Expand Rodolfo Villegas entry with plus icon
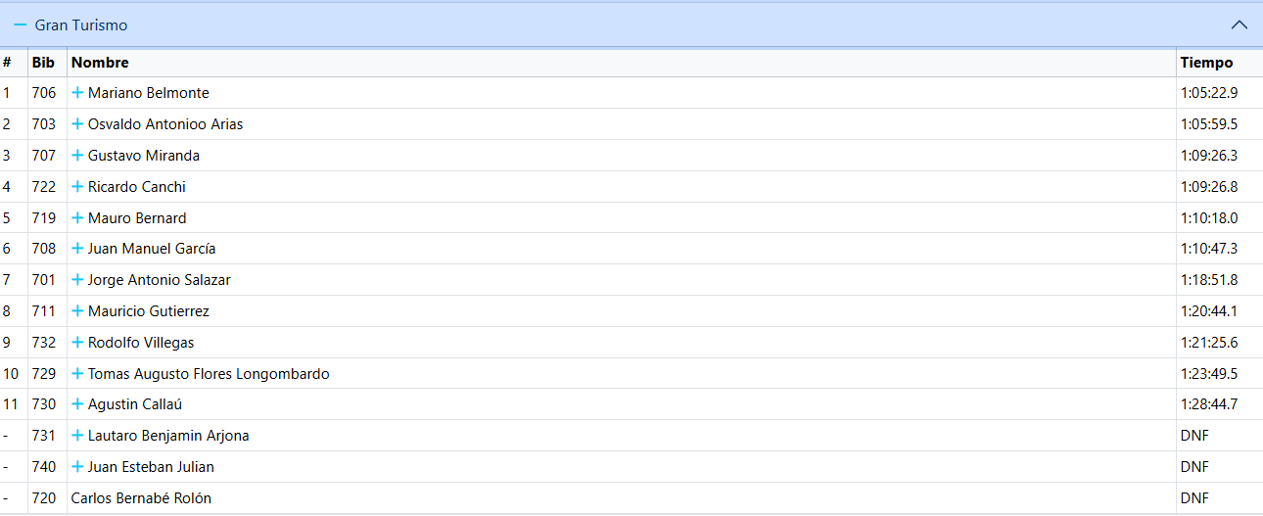Screen dimensions: 1263x516 coord(77,343)
